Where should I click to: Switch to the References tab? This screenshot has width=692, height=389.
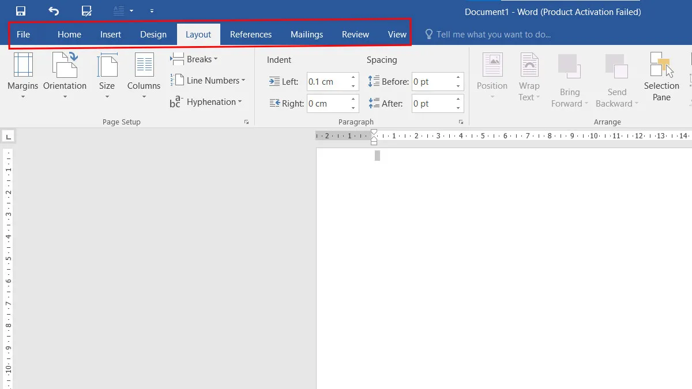pyautogui.click(x=250, y=35)
